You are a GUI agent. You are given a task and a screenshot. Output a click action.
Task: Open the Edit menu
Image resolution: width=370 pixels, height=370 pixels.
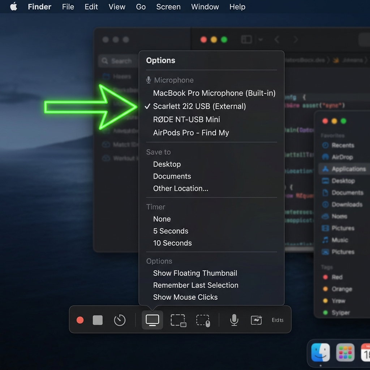[x=91, y=7]
